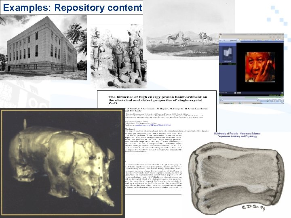Image resolution: width=291 pixels, height=218 pixels.
Task: Click the 'CDS. 94' signature on drawing
Action: click(x=254, y=208)
